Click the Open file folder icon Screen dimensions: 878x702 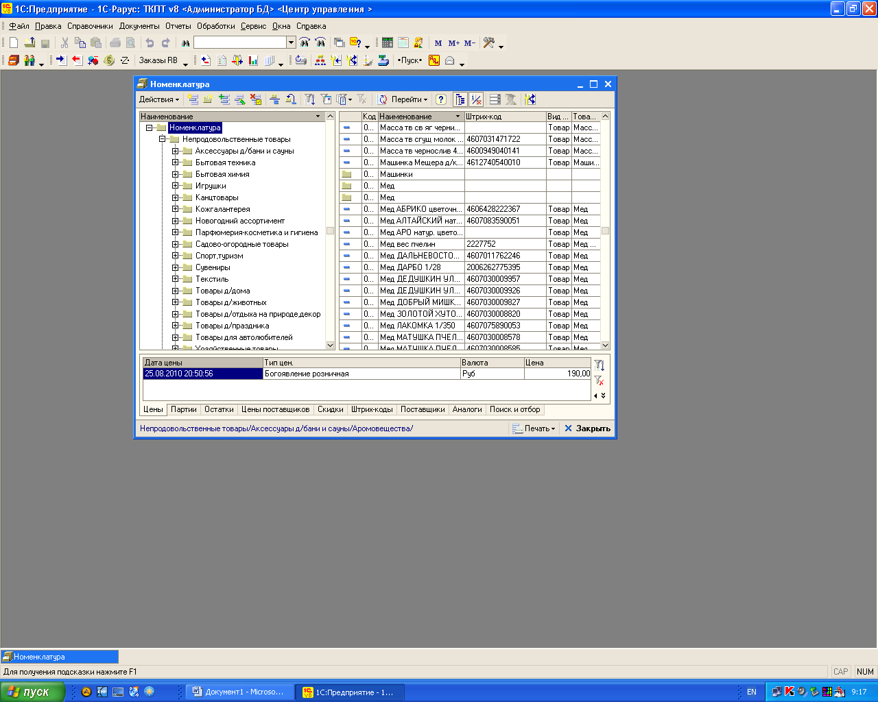pos(29,43)
